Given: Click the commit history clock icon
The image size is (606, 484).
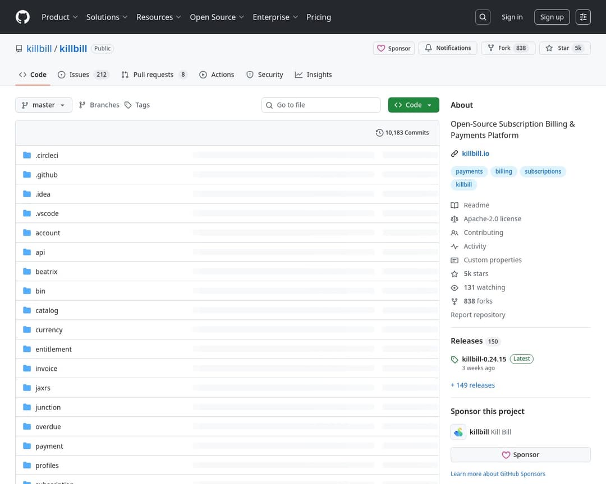Looking at the screenshot, I should [x=379, y=133].
